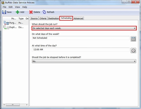
Task: Open the File menu
Action: pyautogui.click(x=5, y=7)
